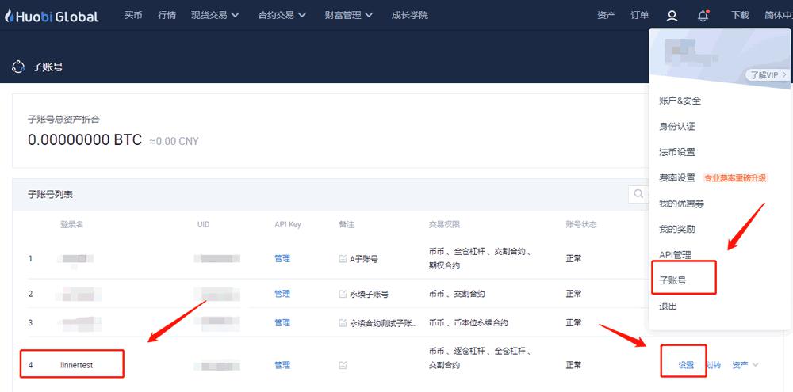
Task: Edit note icon for 永续子账号 row
Action: pos(343,294)
